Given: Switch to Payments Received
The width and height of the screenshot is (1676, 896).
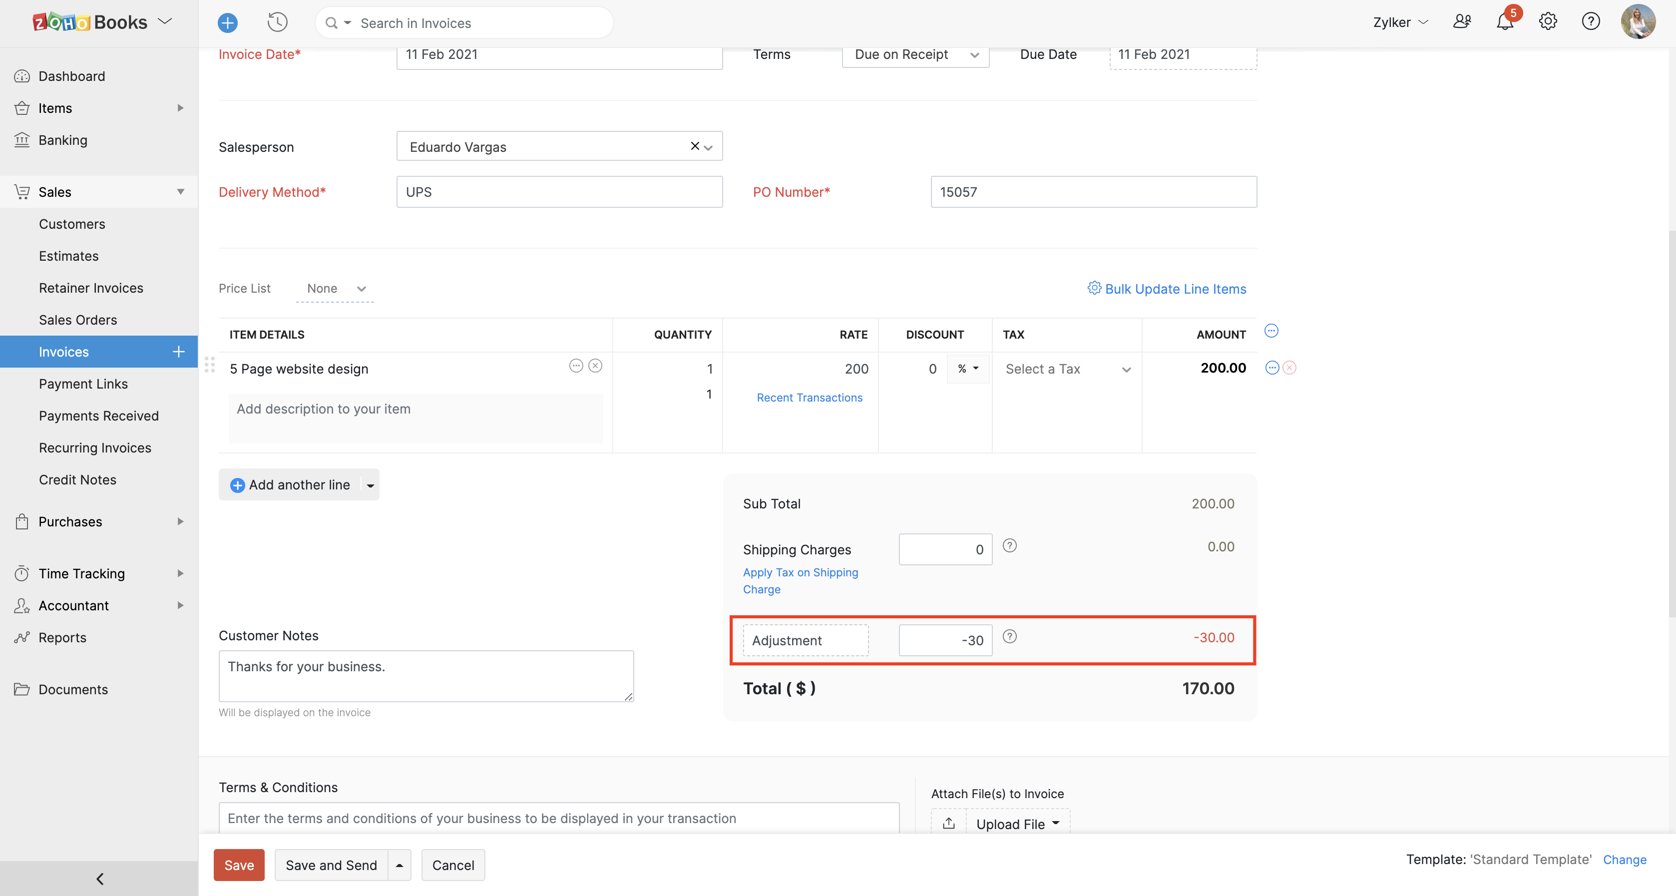Looking at the screenshot, I should (x=98, y=415).
